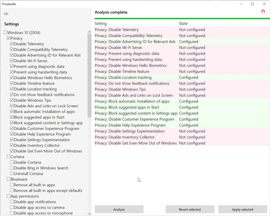Click the State column header

183,24
